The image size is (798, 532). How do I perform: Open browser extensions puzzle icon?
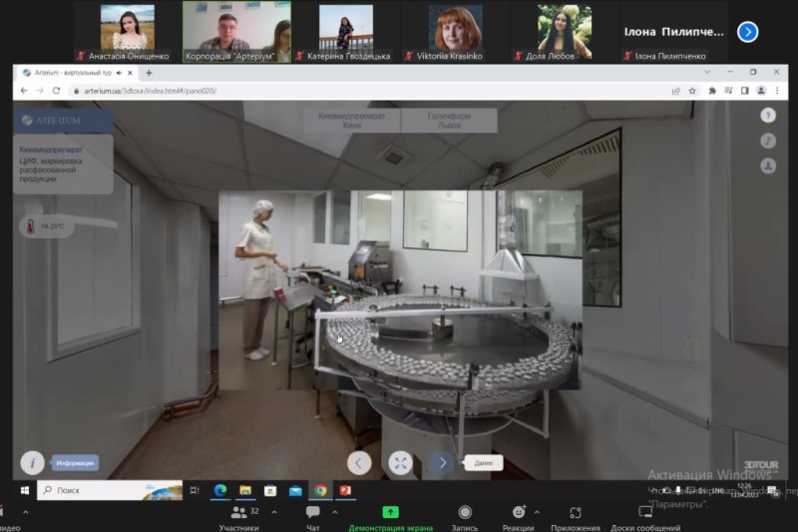point(712,91)
